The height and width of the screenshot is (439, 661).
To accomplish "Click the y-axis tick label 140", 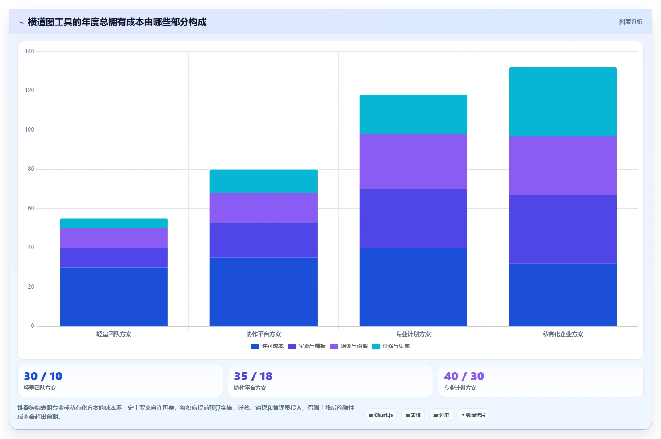I will [29, 51].
